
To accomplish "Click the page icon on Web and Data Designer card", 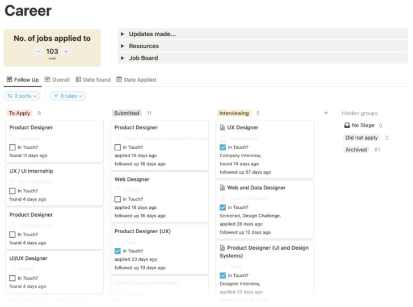I will pos(222,187).
